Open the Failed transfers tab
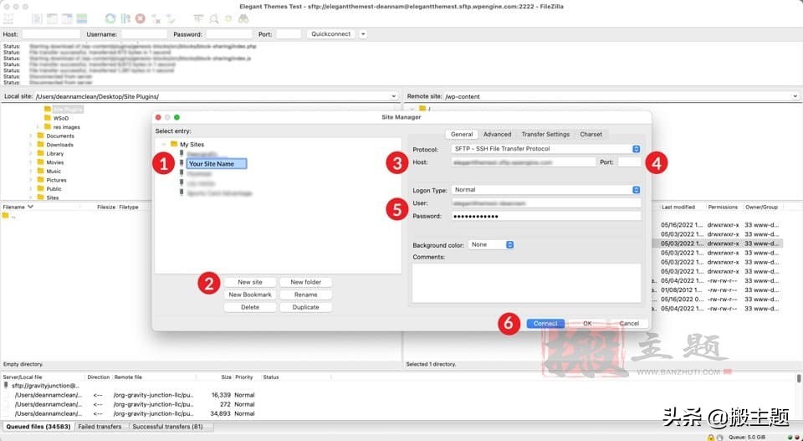This screenshot has height=441, width=803. pyautogui.click(x=100, y=427)
